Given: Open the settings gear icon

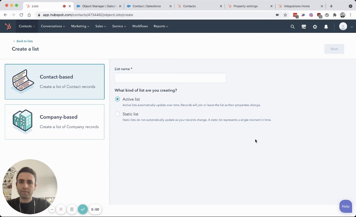Looking at the screenshot, I should point(315,27).
